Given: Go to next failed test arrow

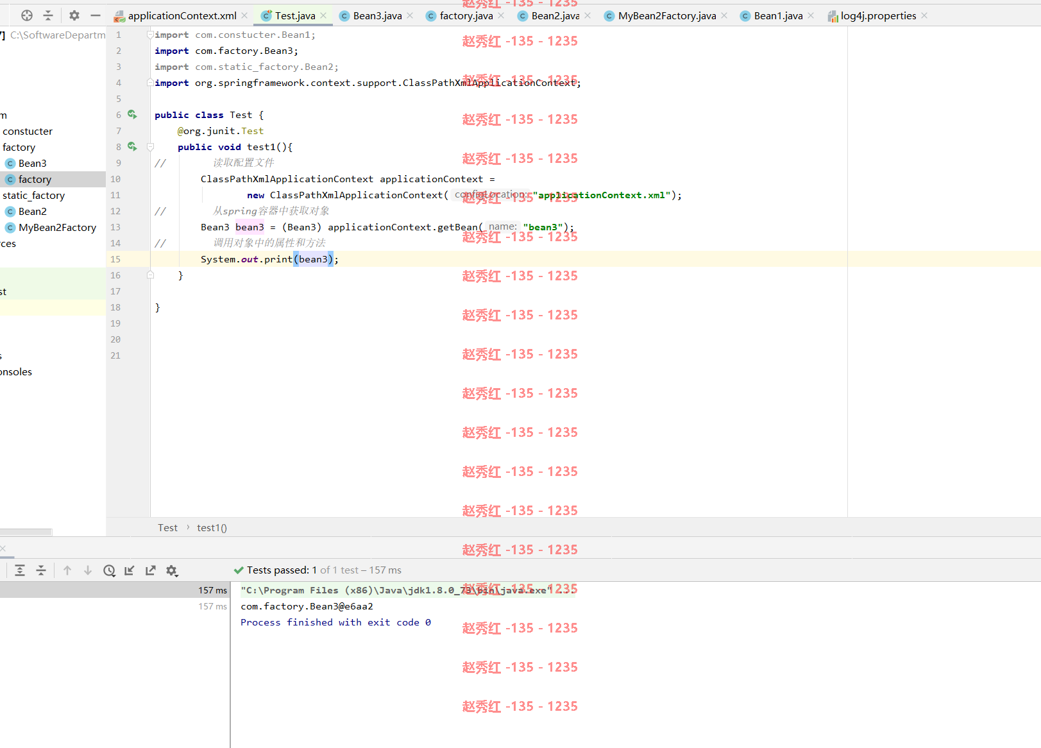Looking at the screenshot, I should (x=88, y=570).
